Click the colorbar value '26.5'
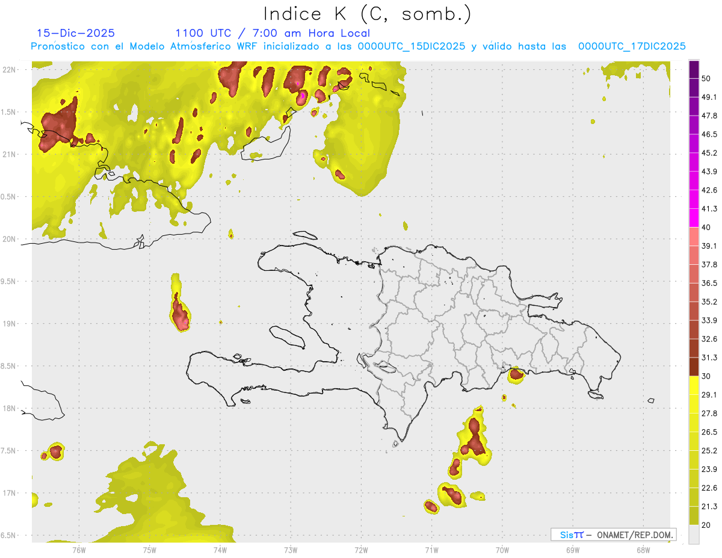Viewport: 722px width, 558px height. [x=709, y=432]
